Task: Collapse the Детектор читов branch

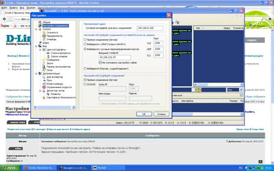Action: (x=40, y=91)
